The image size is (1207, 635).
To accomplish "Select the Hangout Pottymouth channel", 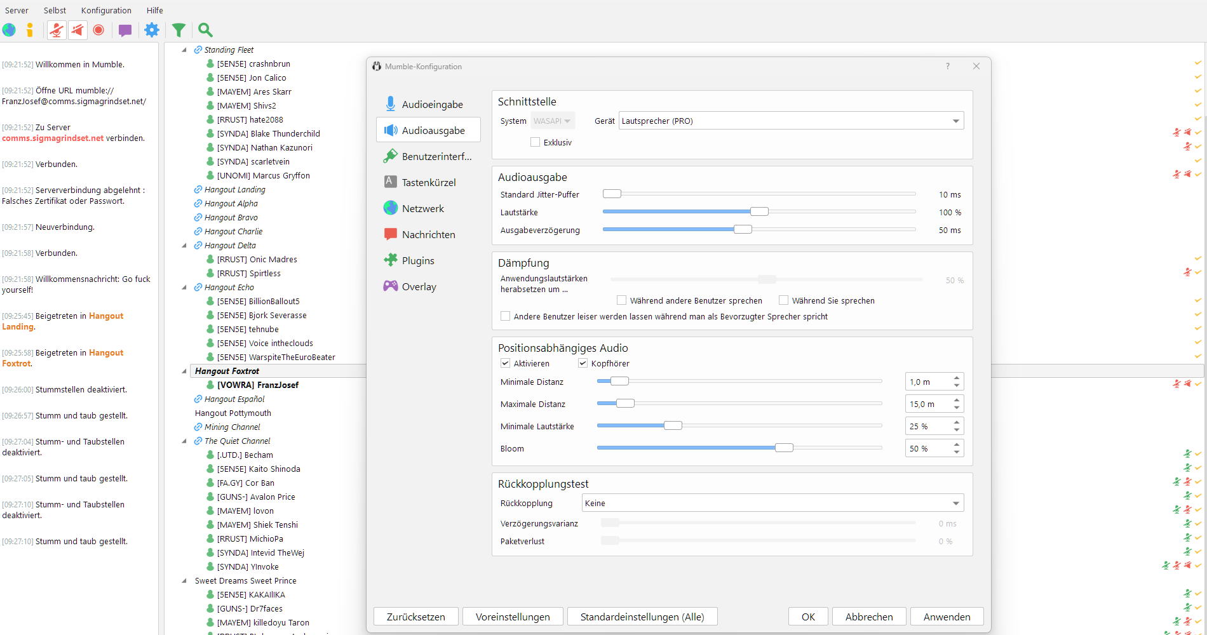I will click(x=233, y=413).
